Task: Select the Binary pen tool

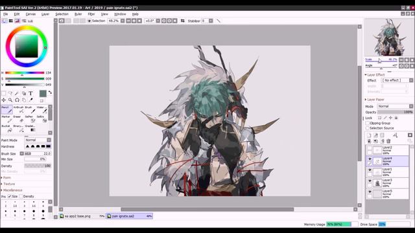Action: 18,128
